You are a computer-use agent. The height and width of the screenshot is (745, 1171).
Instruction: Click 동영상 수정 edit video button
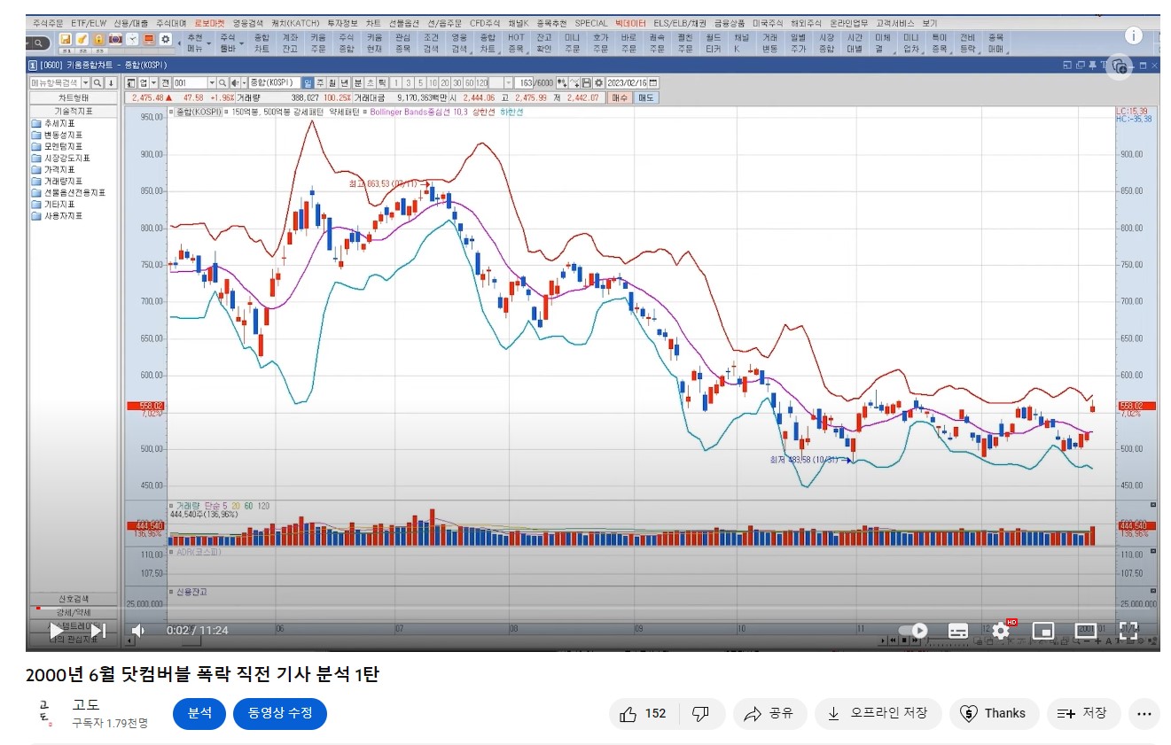pos(280,713)
